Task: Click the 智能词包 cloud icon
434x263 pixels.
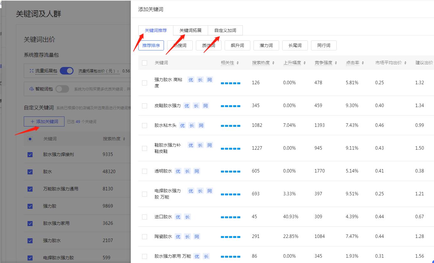Action: (x=31, y=89)
